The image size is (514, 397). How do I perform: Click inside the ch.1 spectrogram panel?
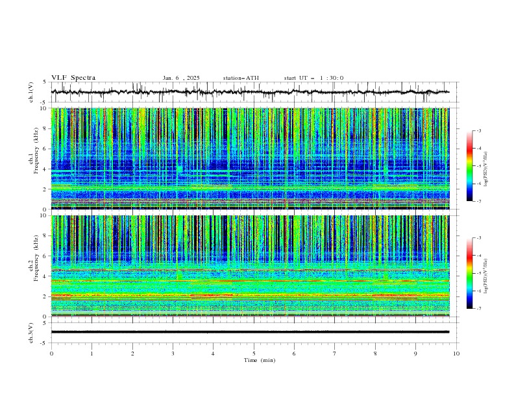250,158
